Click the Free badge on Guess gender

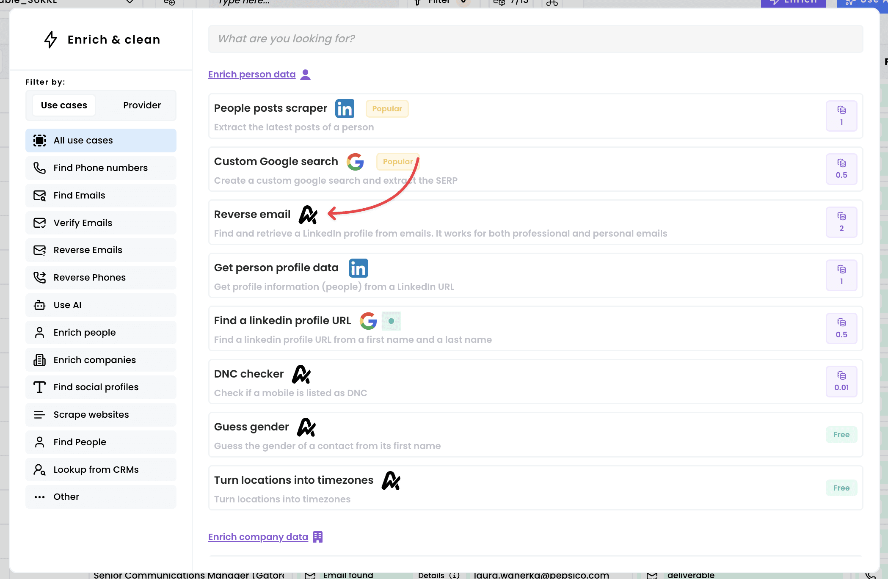pos(841,435)
